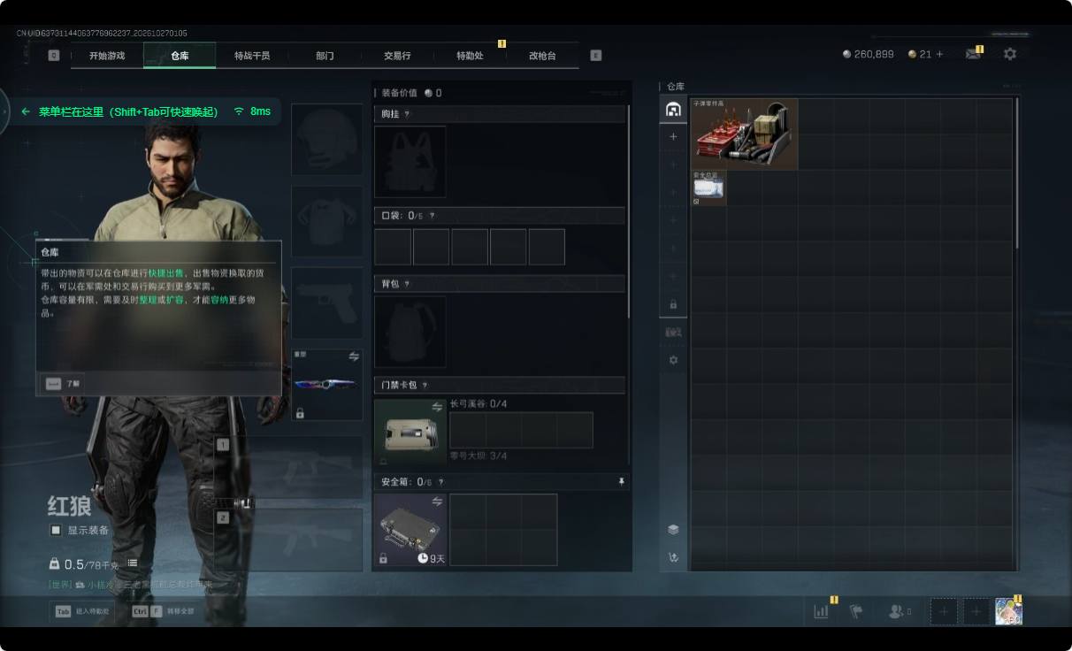Screen dimensions: 1072x651
Task: Open the mail envelope icon
Action: [973, 55]
